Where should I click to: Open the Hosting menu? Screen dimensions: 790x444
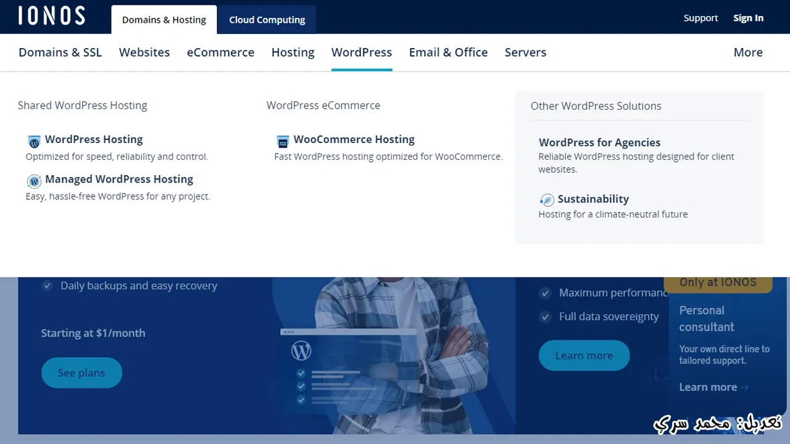point(293,52)
